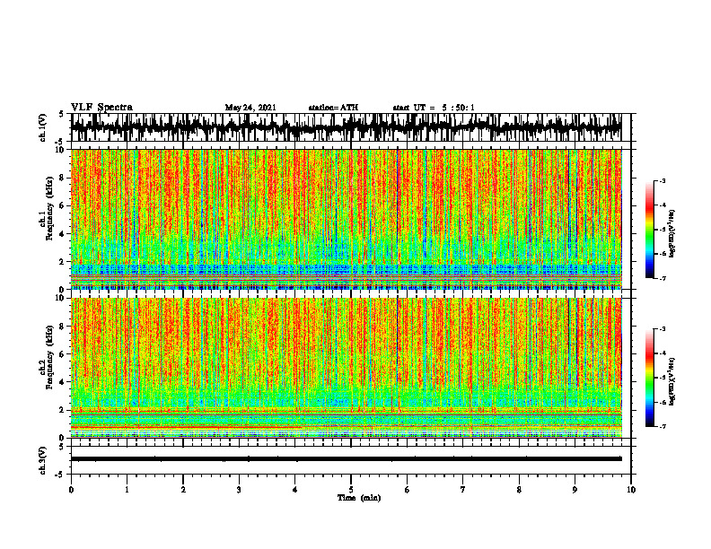Click time axis tick label '3'
The width and height of the screenshot is (711, 549).
(x=239, y=490)
